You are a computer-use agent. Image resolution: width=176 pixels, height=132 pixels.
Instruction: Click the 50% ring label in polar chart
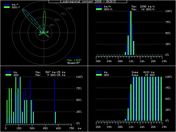(x=57, y=20)
